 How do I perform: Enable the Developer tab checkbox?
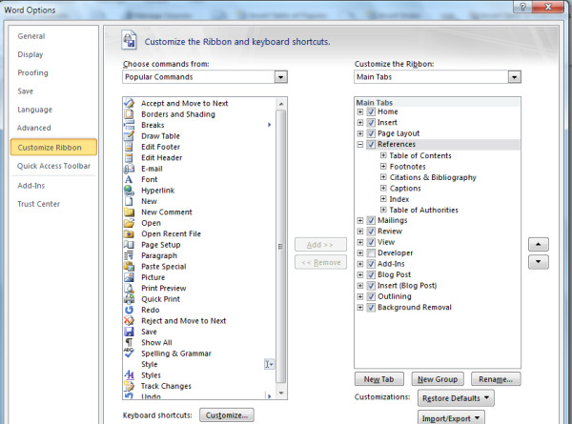371,253
